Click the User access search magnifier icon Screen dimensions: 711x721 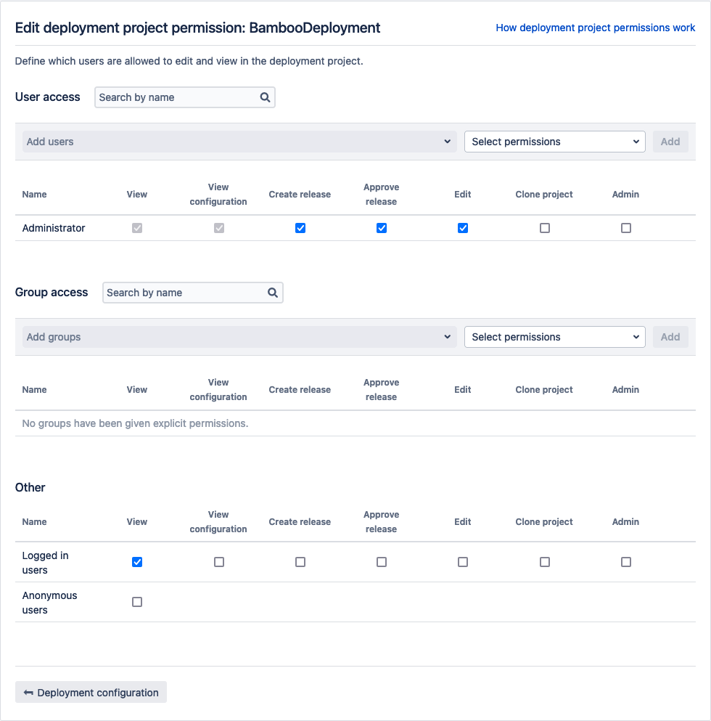point(265,97)
